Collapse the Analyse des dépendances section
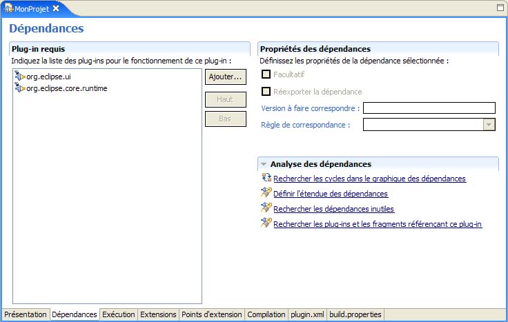The image size is (508, 322). tap(264, 164)
